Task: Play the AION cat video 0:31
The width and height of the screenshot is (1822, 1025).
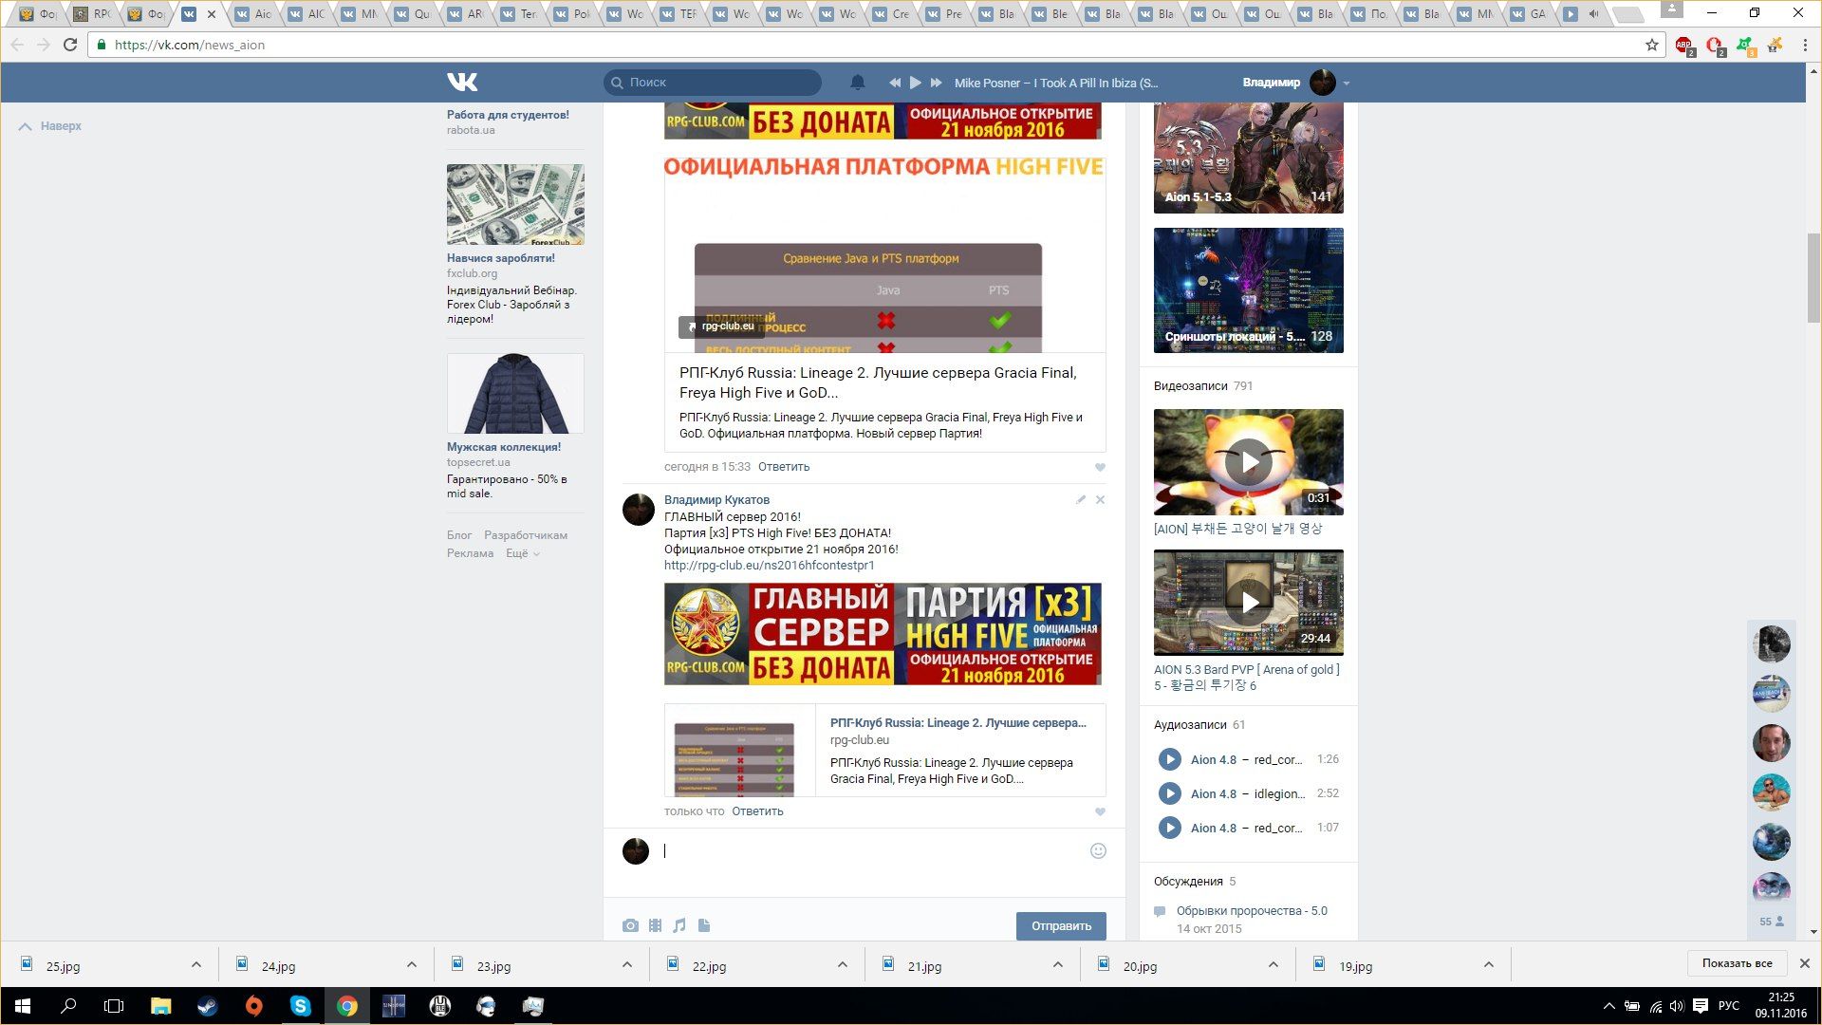Action: 1249,462
